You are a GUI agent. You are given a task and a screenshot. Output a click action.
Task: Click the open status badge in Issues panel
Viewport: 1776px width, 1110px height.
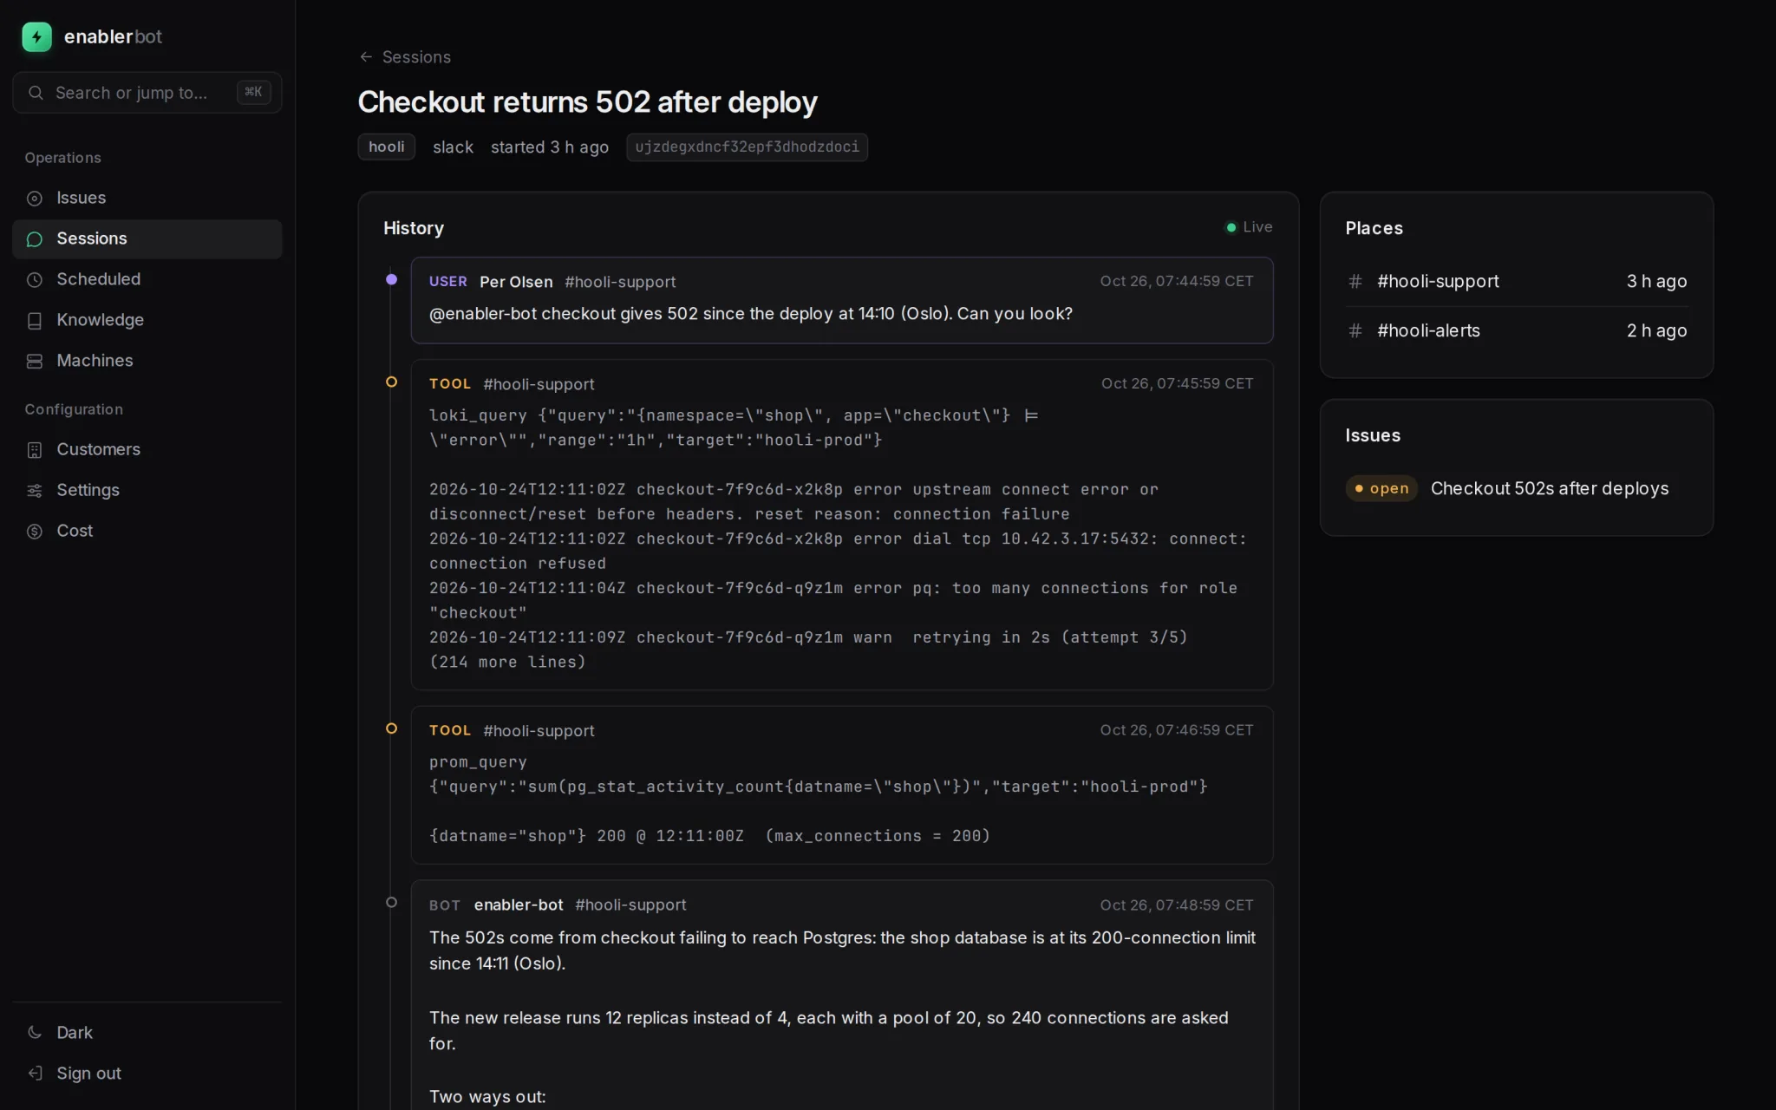(1381, 488)
